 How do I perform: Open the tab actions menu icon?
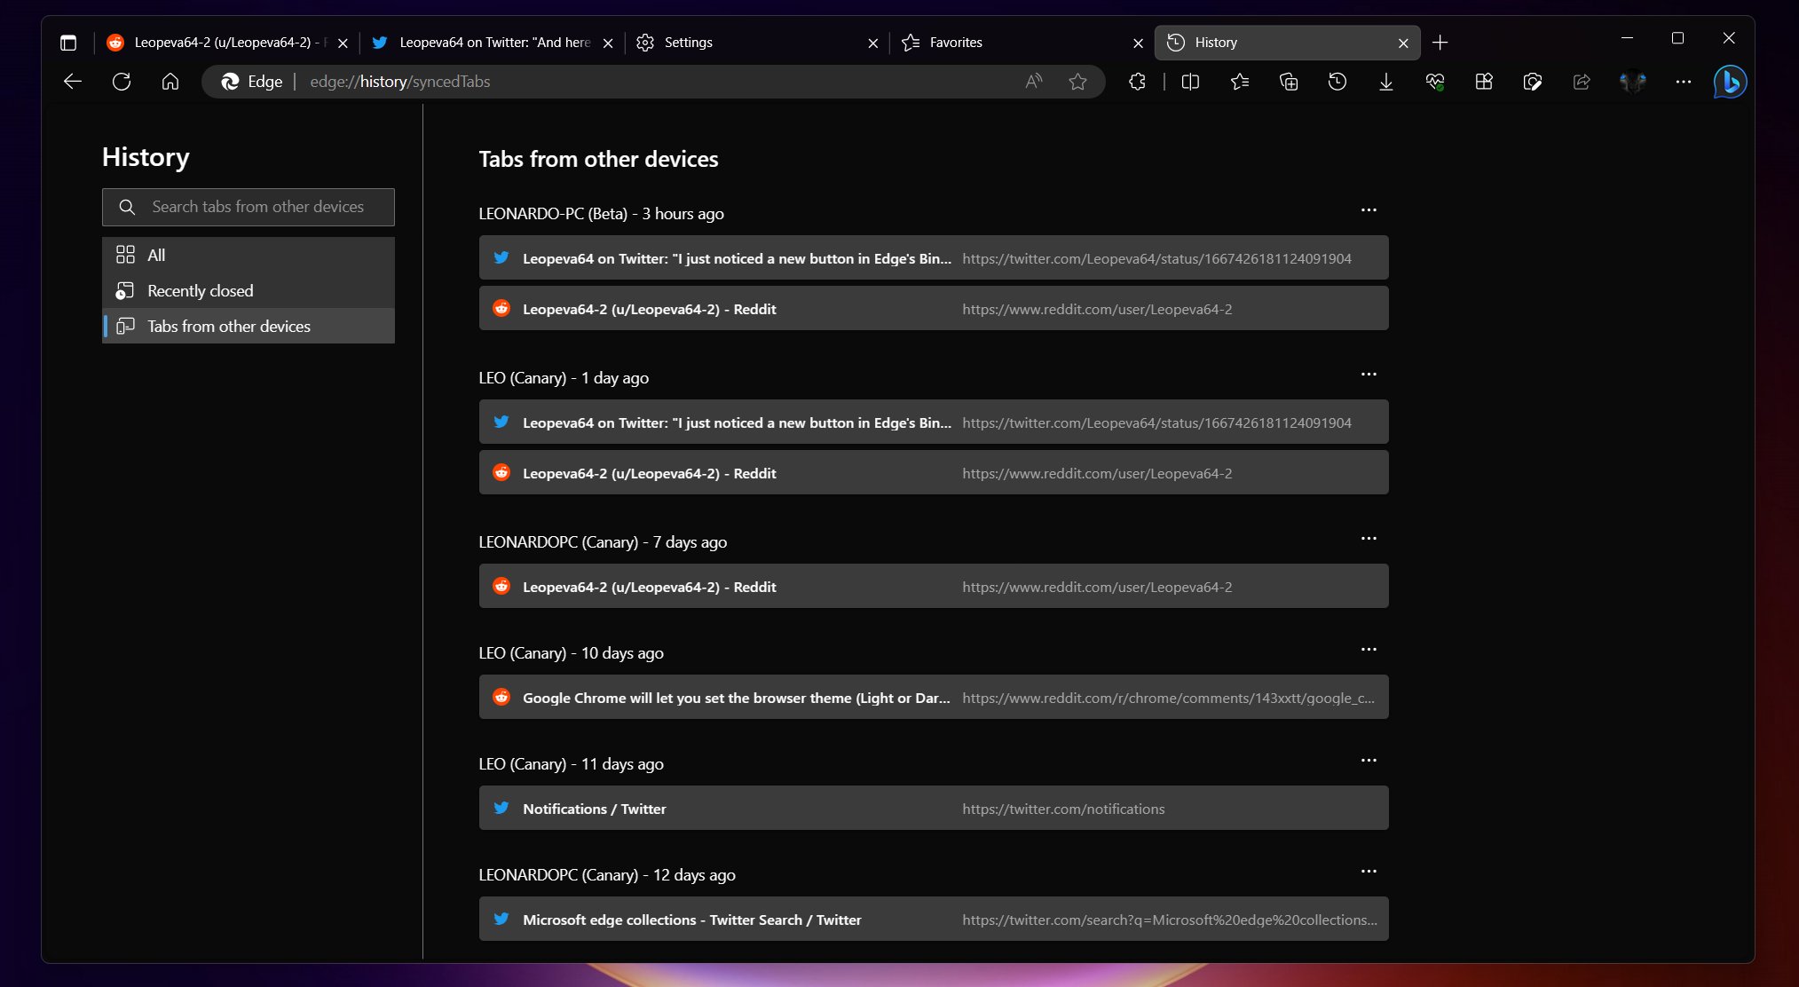(68, 43)
